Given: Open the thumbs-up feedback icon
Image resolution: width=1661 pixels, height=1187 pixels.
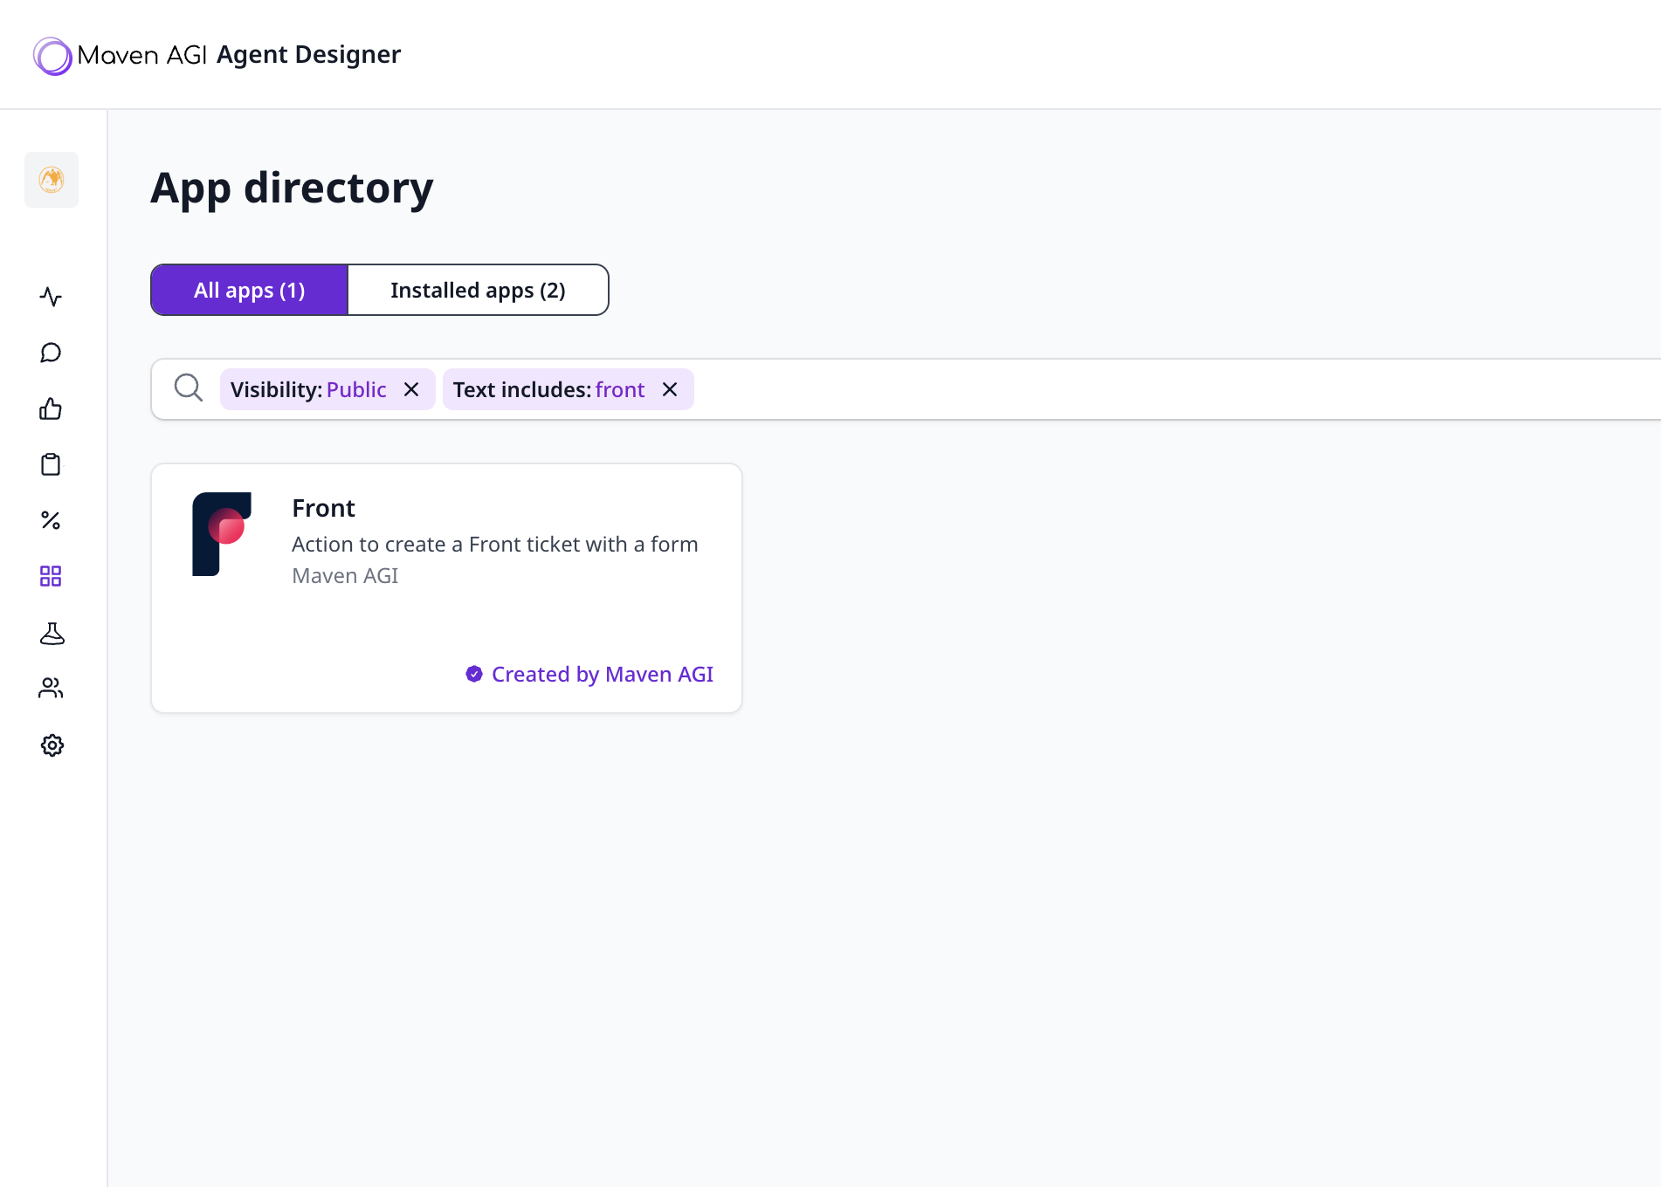Looking at the screenshot, I should point(52,408).
